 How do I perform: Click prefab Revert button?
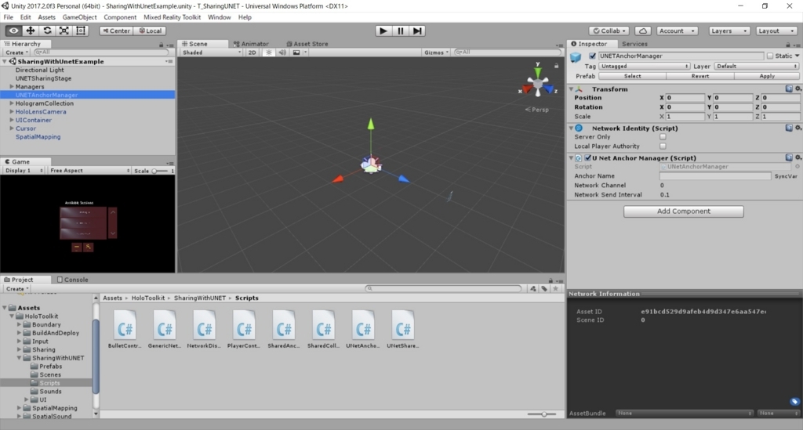pyautogui.click(x=700, y=76)
